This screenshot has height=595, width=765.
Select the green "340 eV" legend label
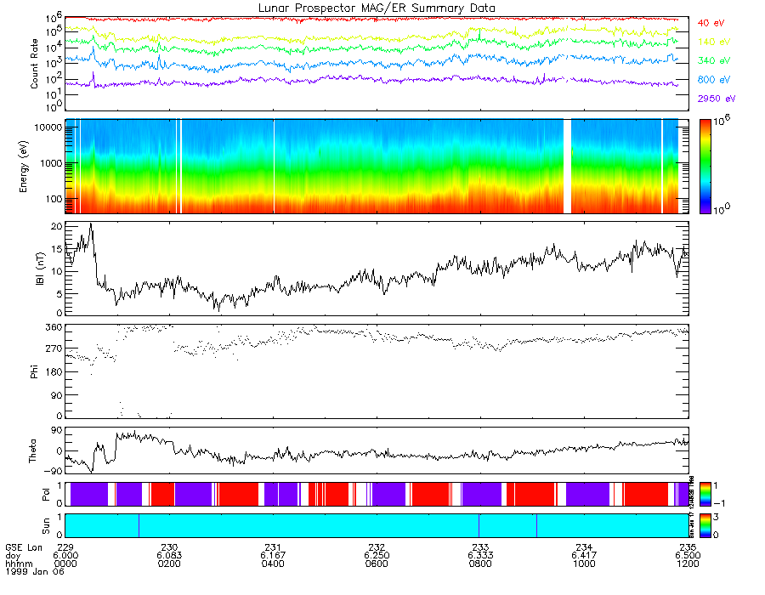coord(713,60)
